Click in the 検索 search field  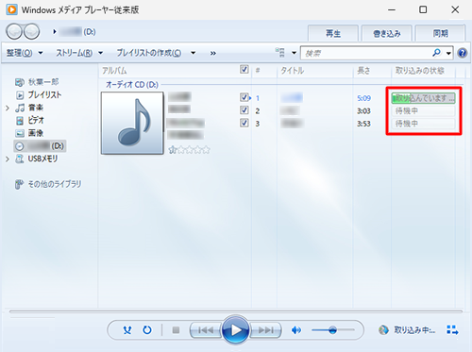[x=366, y=53]
